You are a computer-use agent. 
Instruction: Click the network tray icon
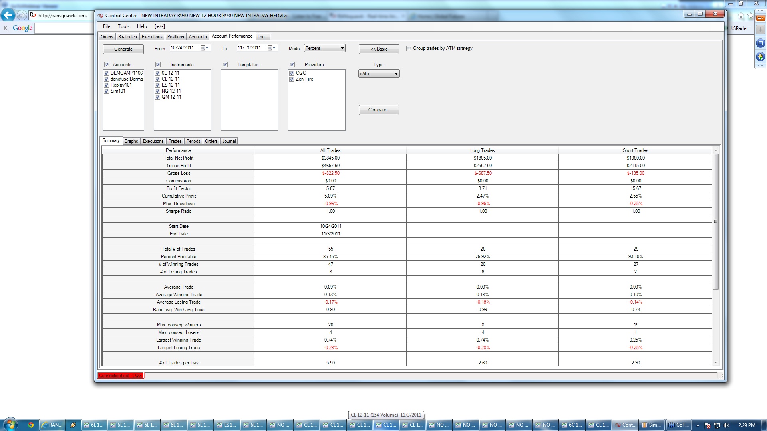717,425
